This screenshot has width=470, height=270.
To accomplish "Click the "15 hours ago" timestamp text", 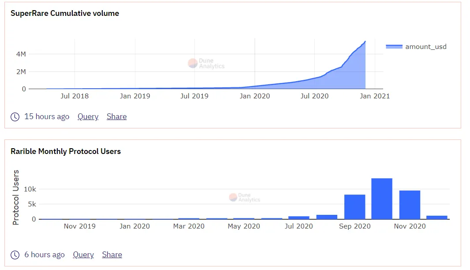I will 47,117.
